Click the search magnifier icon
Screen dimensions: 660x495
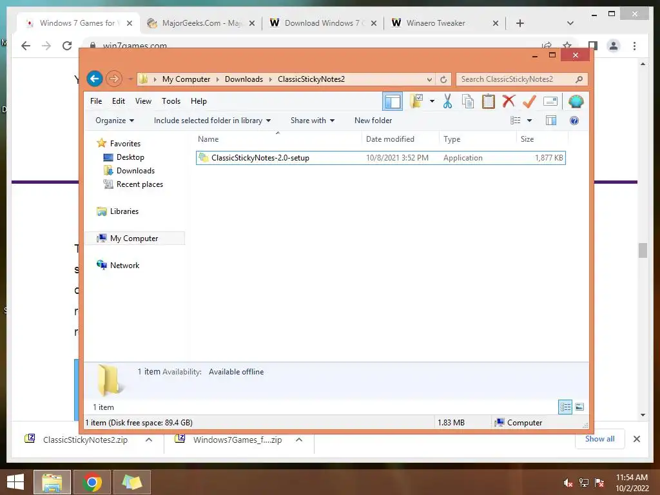(x=579, y=79)
